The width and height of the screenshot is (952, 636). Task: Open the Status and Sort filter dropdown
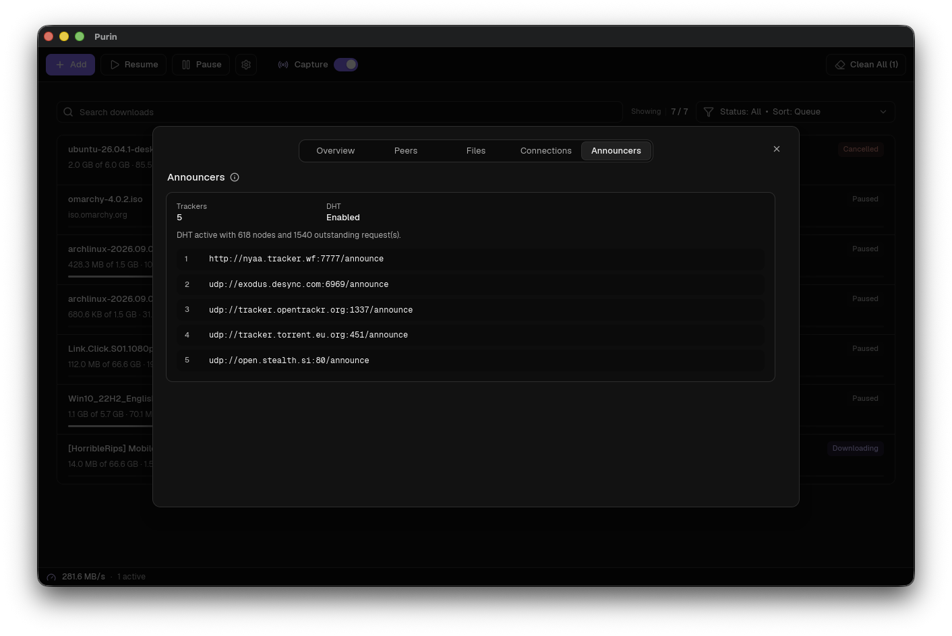(796, 112)
